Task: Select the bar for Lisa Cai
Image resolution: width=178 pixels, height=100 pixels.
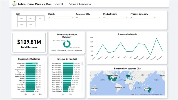Action: pyautogui.click(x=30, y=91)
